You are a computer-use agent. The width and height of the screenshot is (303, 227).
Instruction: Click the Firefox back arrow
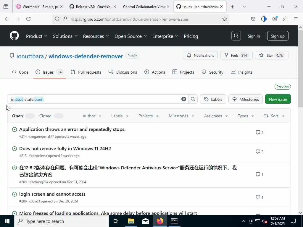click(7, 19)
